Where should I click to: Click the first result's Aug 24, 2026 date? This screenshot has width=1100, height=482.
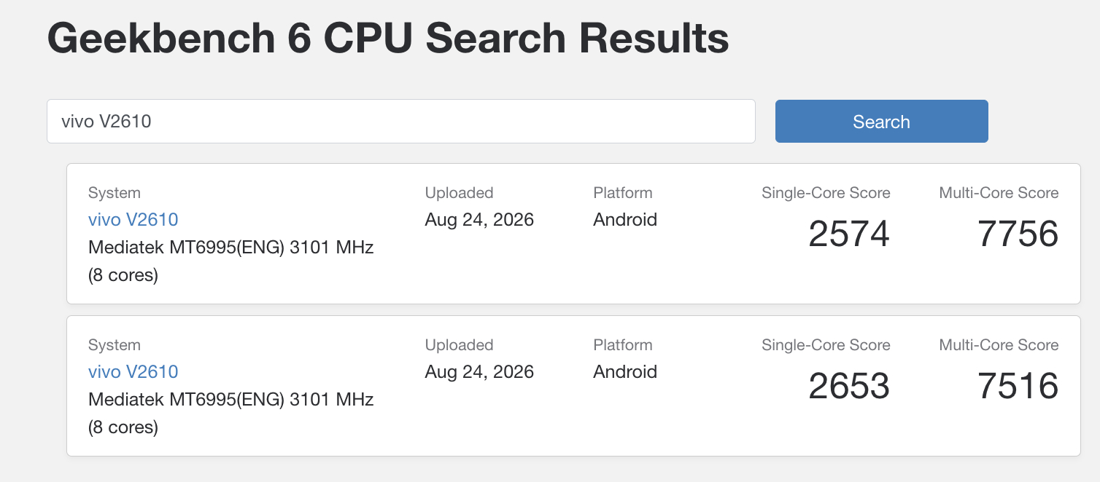[479, 219]
